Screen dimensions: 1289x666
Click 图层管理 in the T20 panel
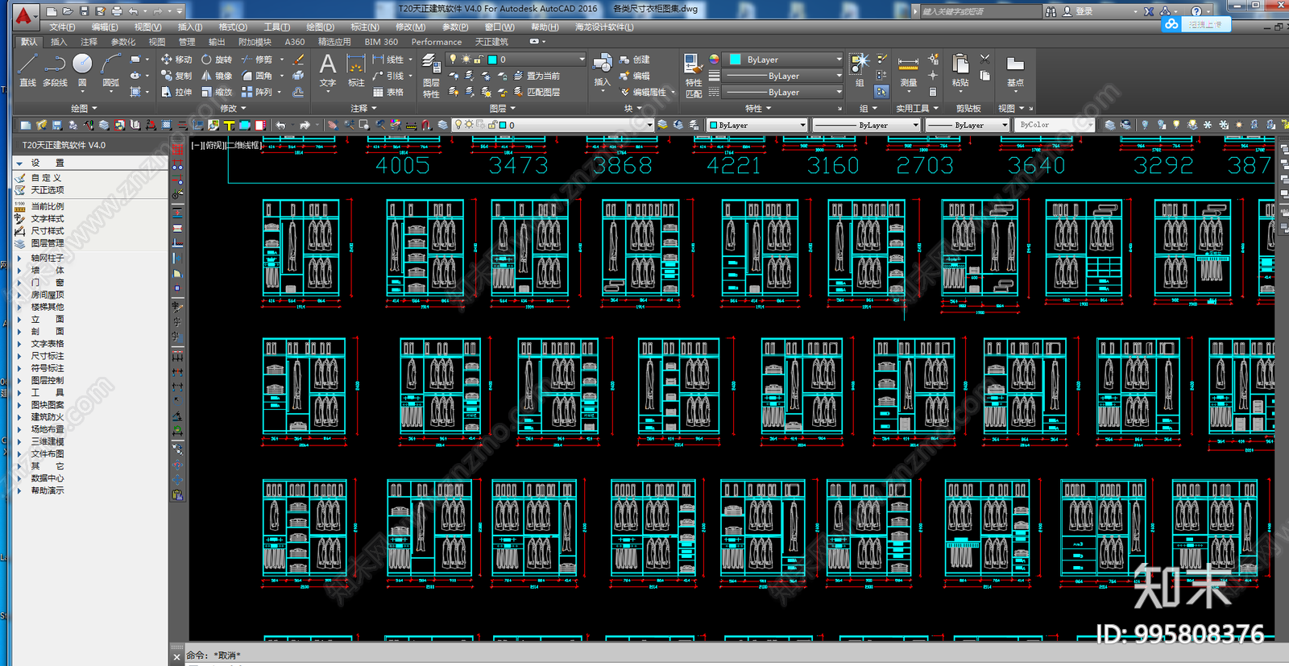click(47, 243)
